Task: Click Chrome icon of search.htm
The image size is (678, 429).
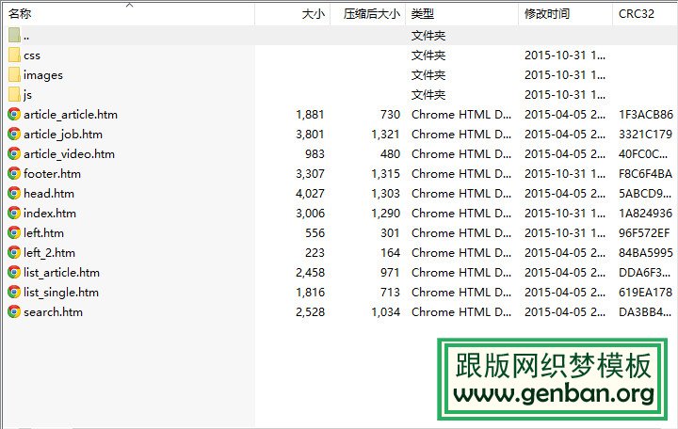Action: tap(14, 312)
